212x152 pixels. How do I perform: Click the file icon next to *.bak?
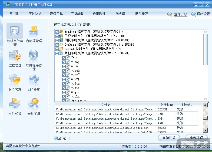pyautogui.click(x=68, y=71)
